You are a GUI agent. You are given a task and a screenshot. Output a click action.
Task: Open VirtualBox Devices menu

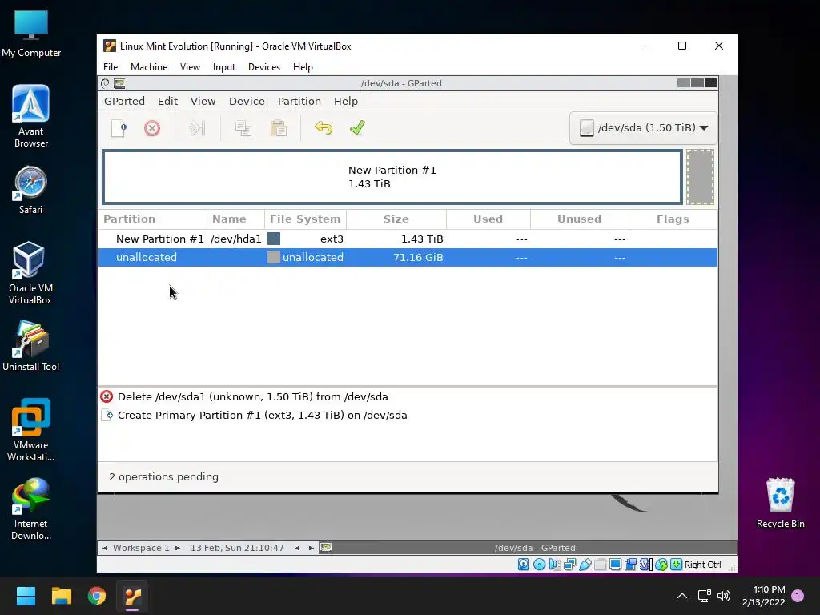pyautogui.click(x=264, y=67)
